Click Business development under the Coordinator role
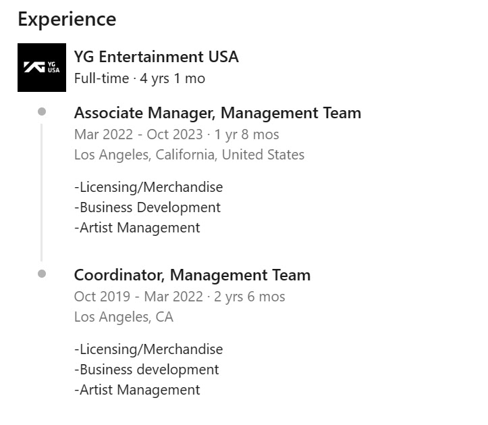488x425 pixels. 146,370
